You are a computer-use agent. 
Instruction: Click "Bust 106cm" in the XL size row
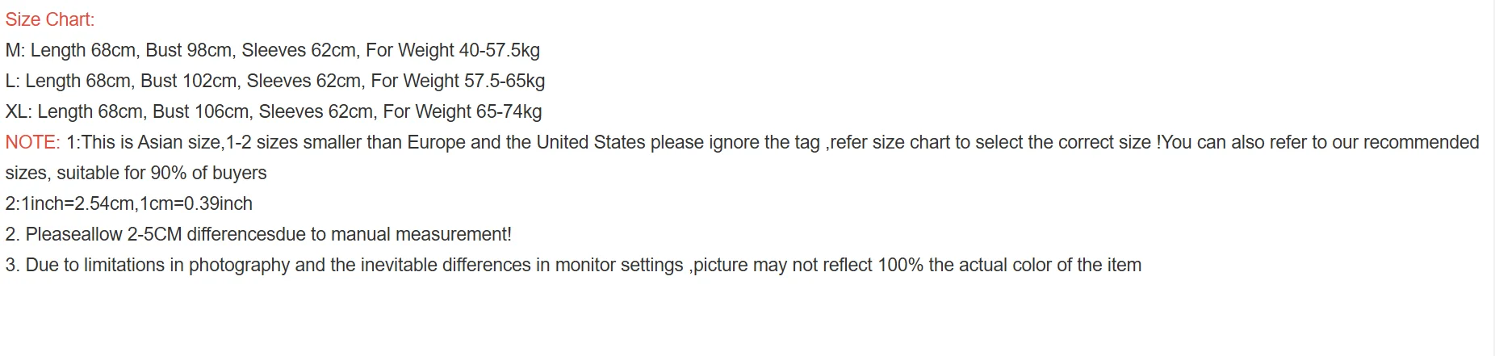tap(201, 111)
